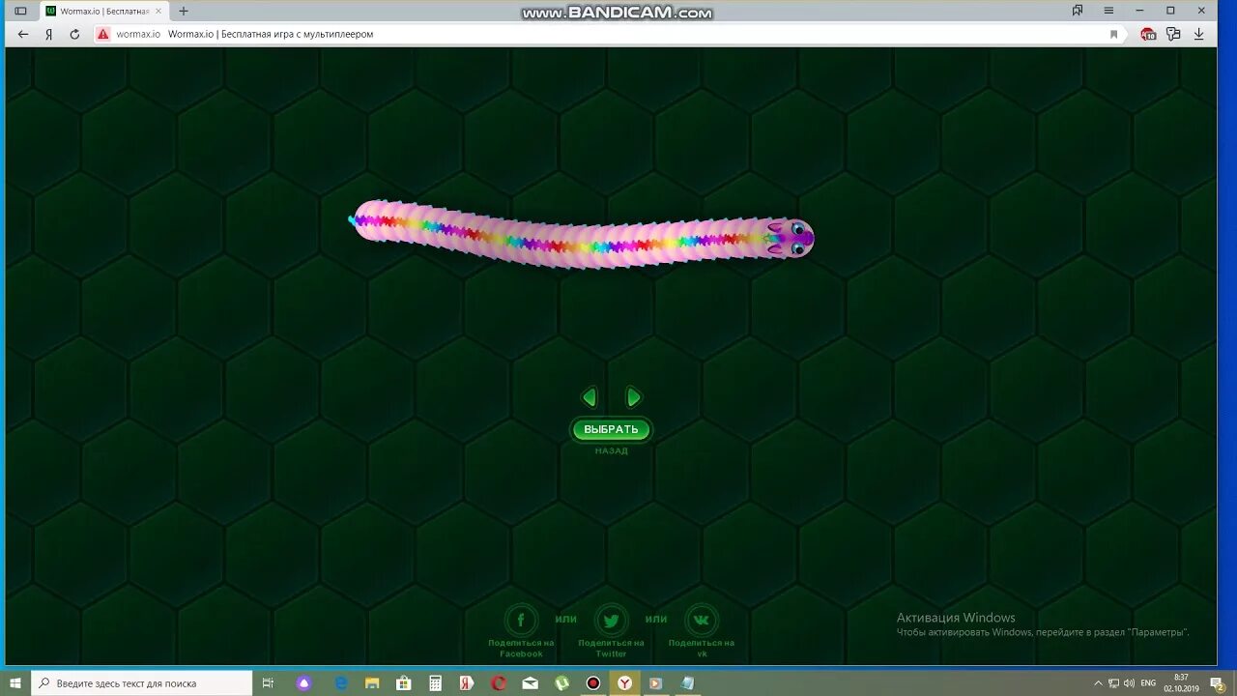This screenshot has width=1237, height=696.
Task: Go back with browser back arrow
Action: click(23, 34)
